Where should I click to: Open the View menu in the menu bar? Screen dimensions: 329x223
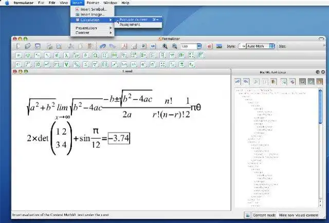pos(64,3)
